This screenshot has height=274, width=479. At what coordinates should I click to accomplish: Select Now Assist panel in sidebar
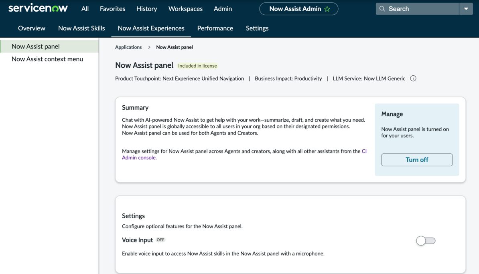pos(49,46)
